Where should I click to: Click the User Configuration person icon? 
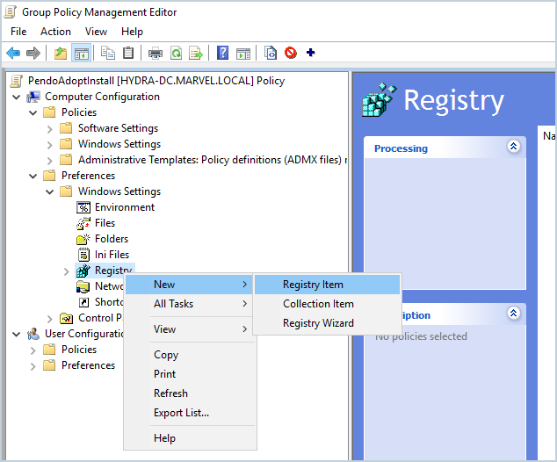pyautogui.click(x=33, y=334)
